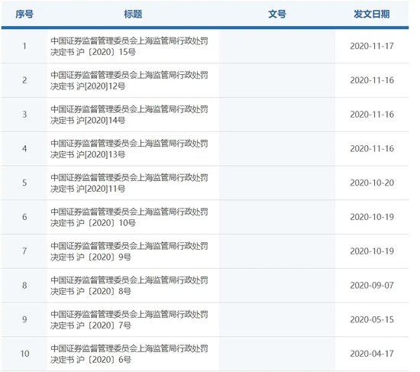
Task: Open penalty decision 沪〔2020〕10号 link
Action: coord(129,217)
